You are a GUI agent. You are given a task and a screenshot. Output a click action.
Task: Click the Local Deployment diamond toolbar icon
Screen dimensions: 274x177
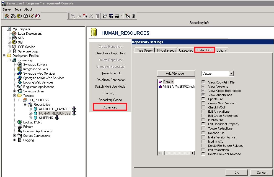(7, 16)
